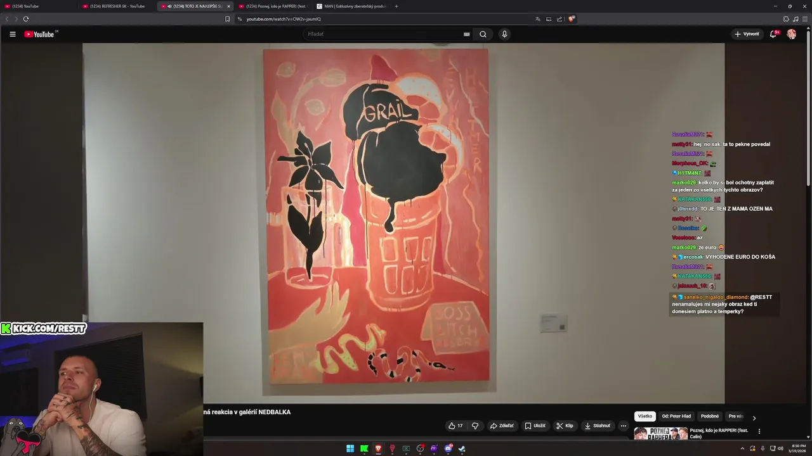The height and width of the screenshot is (456, 812).
Task: Share the video via Zdieľať
Action: [502, 426]
